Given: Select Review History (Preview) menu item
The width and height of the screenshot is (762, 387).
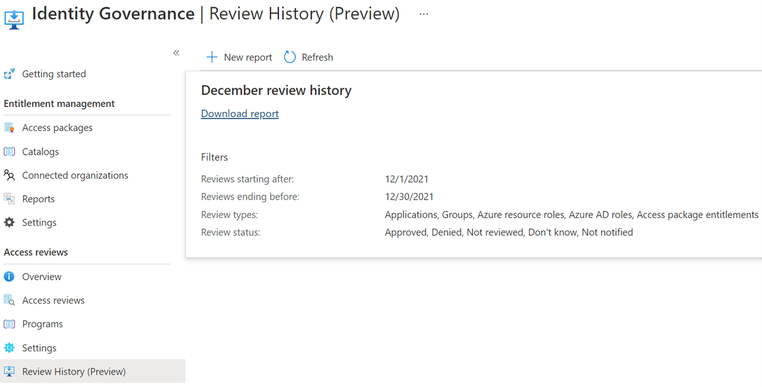Looking at the screenshot, I should (93, 372).
